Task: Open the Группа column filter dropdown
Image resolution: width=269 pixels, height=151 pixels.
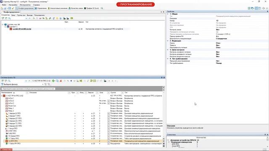Action: (122, 93)
